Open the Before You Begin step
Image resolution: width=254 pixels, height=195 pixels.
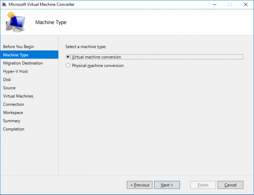point(19,47)
